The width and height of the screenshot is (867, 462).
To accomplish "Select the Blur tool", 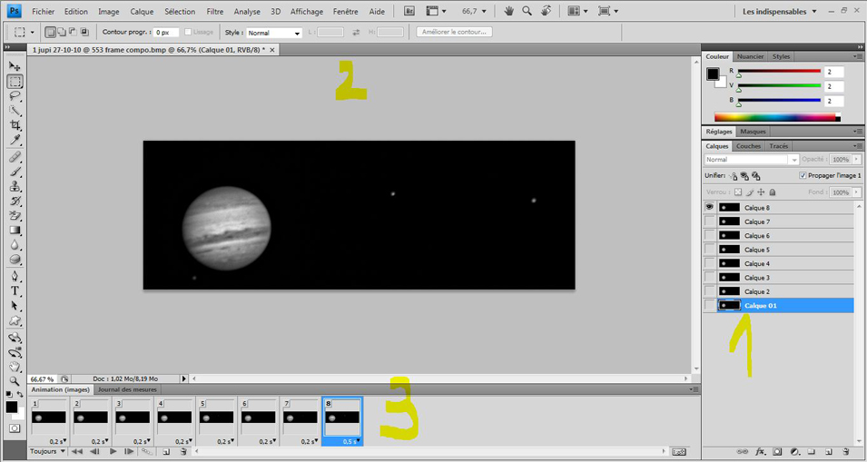I will pyautogui.click(x=15, y=245).
